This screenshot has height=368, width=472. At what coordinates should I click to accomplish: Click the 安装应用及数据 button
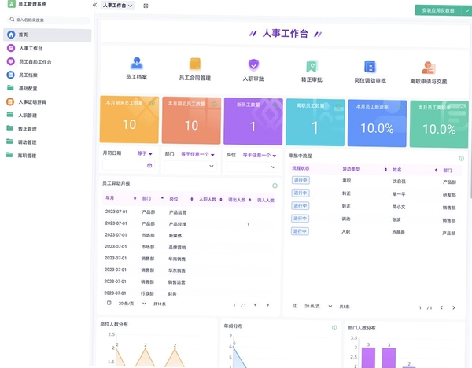(438, 10)
